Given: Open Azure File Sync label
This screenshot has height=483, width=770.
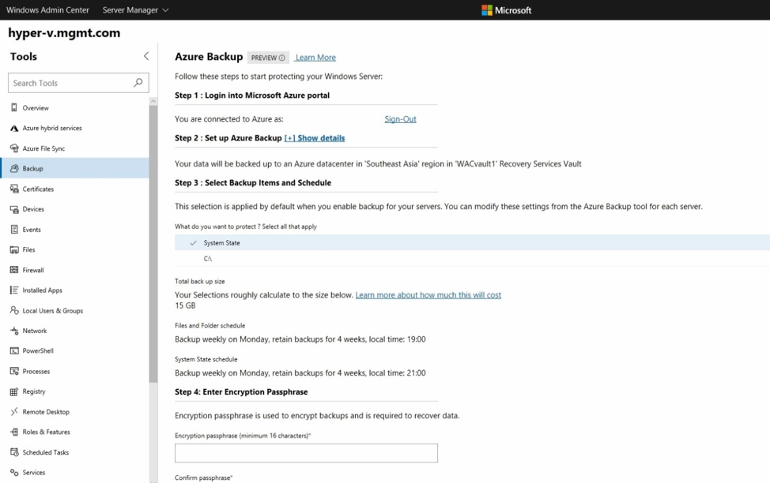Looking at the screenshot, I should click(x=43, y=148).
